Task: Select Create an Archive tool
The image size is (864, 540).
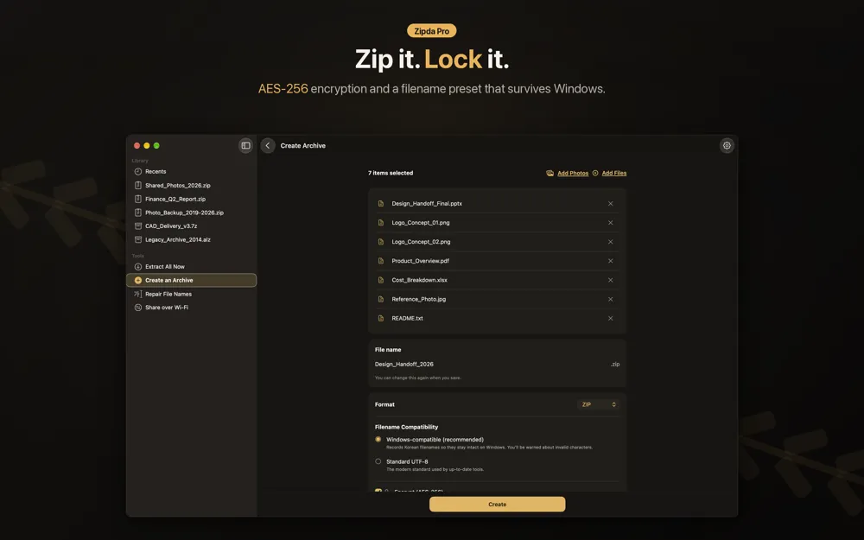Action: [x=192, y=280]
